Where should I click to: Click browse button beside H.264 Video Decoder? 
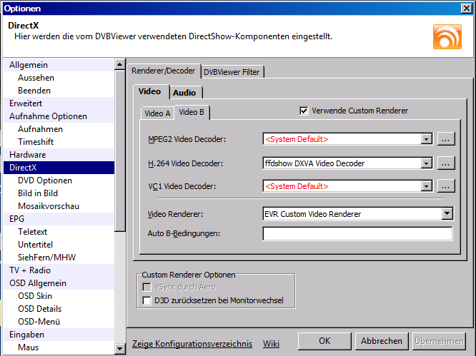pyautogui.click(x=446, y=163)
